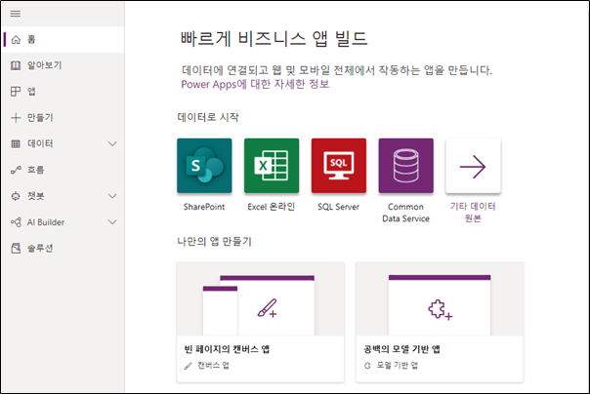Image resolution: width=590 pixels, height=394 pixels.
Task: Open the Power Apps에 대한 자세한 정보 link
Action: [255, 84]
